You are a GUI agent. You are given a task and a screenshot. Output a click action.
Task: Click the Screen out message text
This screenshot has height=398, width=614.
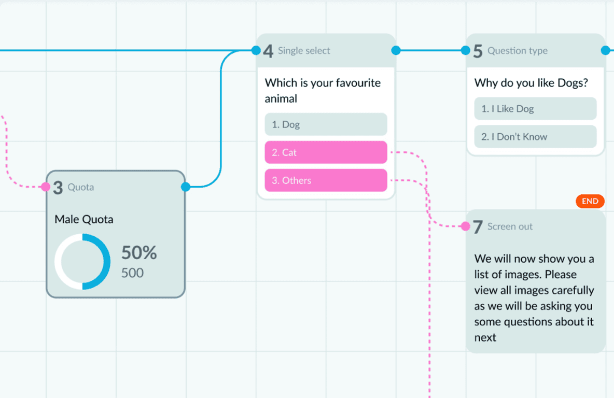click(534, 298)
